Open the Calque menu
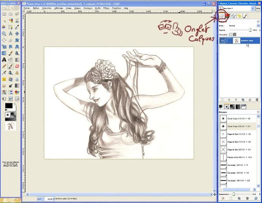The image size is (262, 203). (x=77, y=8)
